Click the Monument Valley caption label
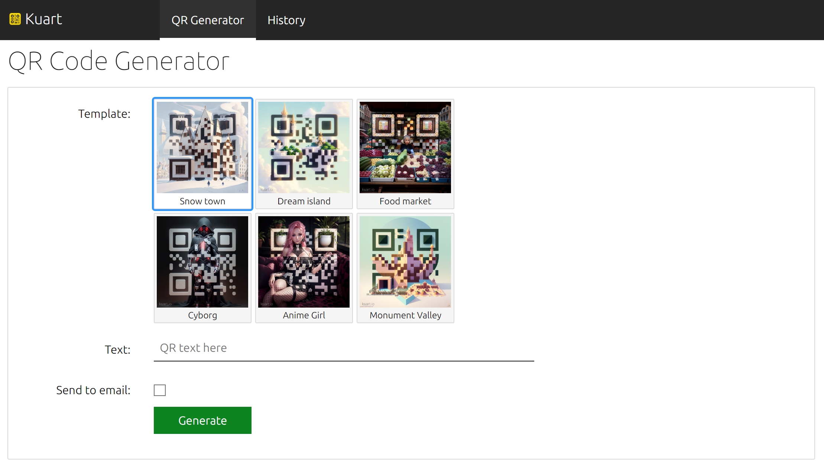824x464 pixels. [x=405, y=315]
